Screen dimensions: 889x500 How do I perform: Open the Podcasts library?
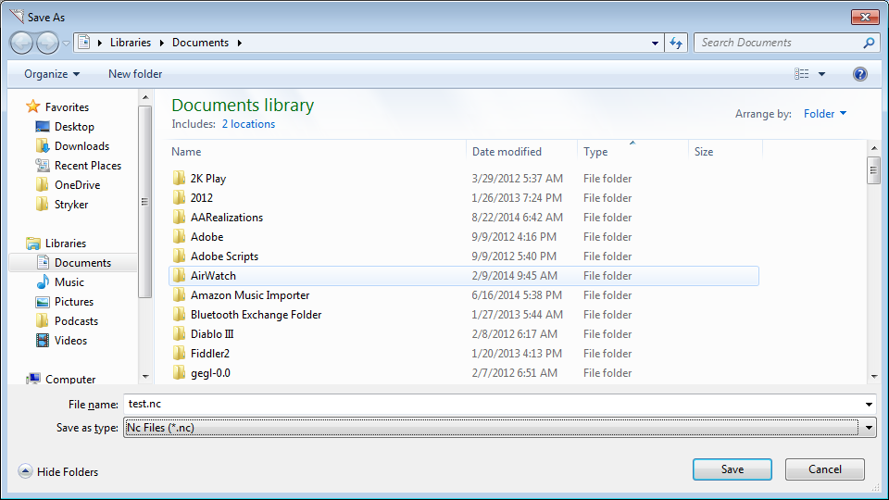(x=76, y=321)
